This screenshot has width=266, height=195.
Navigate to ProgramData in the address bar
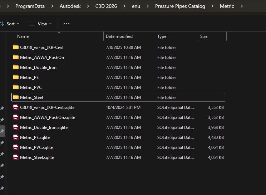(x=30, y=6)
